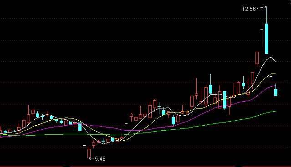Click the arrow pointing from the 5.48 label
Viewport: 291px width, 167px height.
[x=92, y=158]
